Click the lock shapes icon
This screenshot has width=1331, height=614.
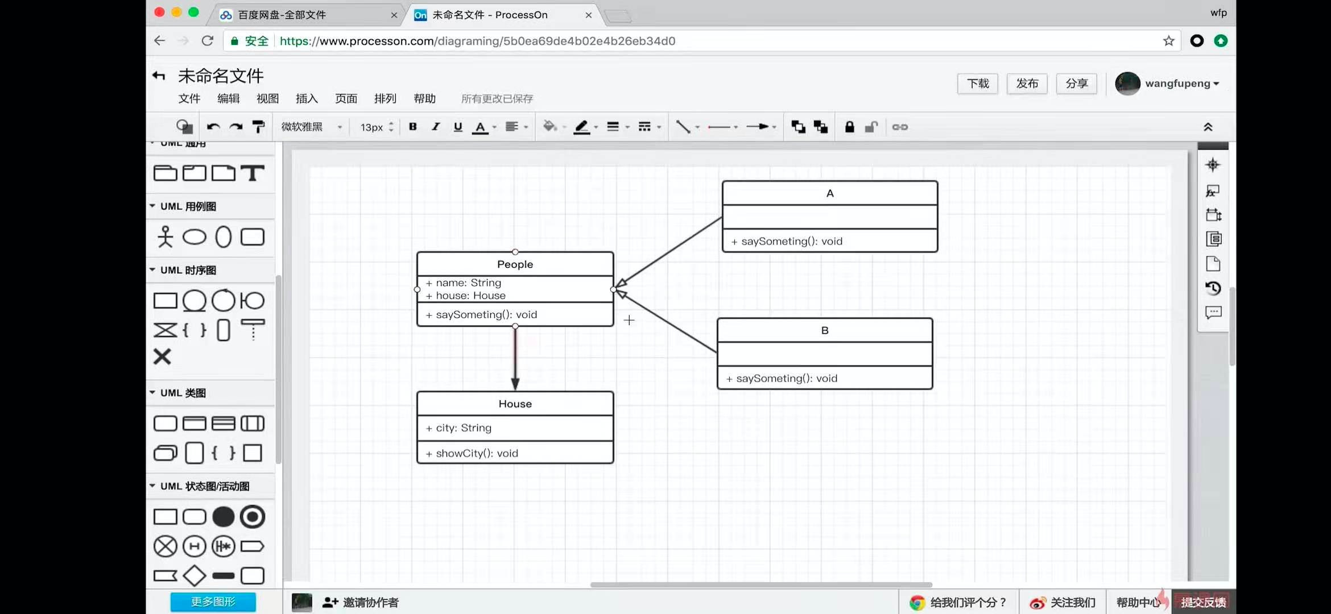pyautogui.click(x=849, y=127)
